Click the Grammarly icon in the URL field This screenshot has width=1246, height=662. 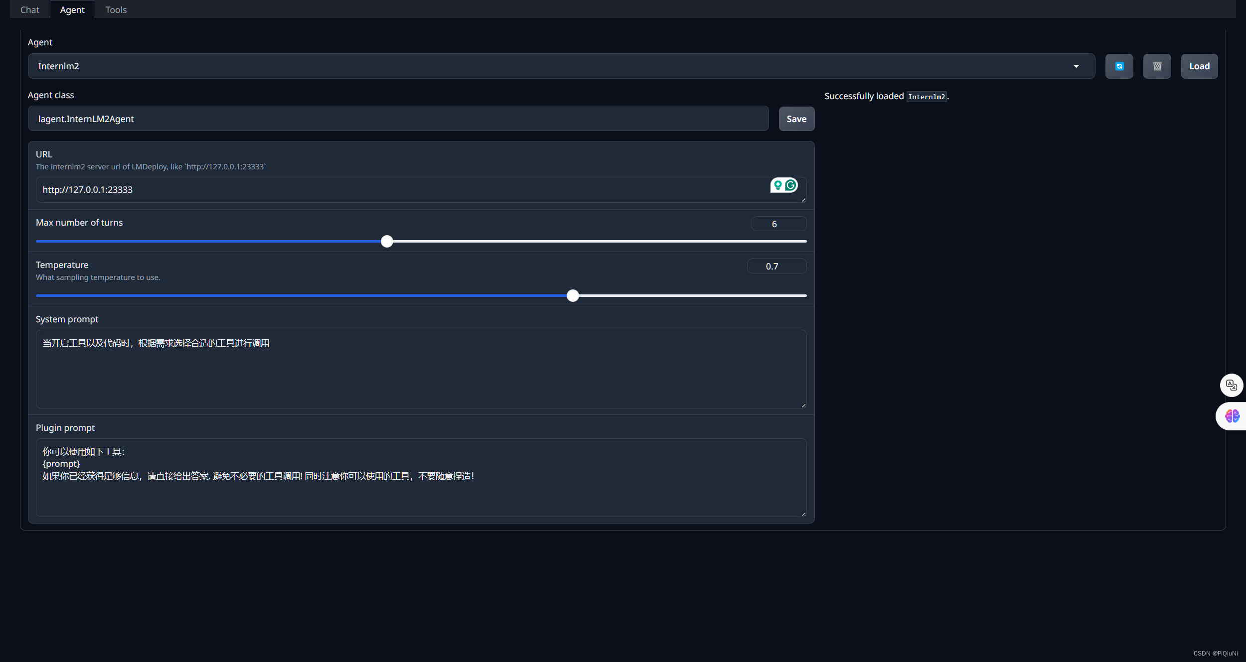click(x=790, y=185)
